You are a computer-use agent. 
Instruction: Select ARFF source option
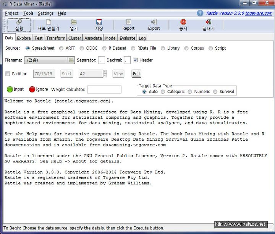coord(61,48)
